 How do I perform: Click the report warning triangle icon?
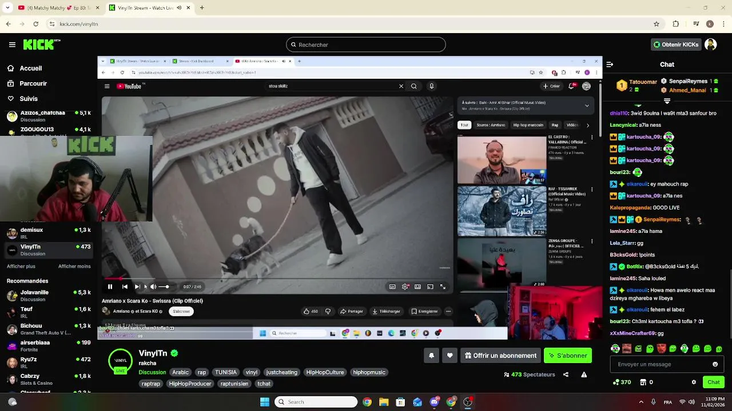pos(584,374)
